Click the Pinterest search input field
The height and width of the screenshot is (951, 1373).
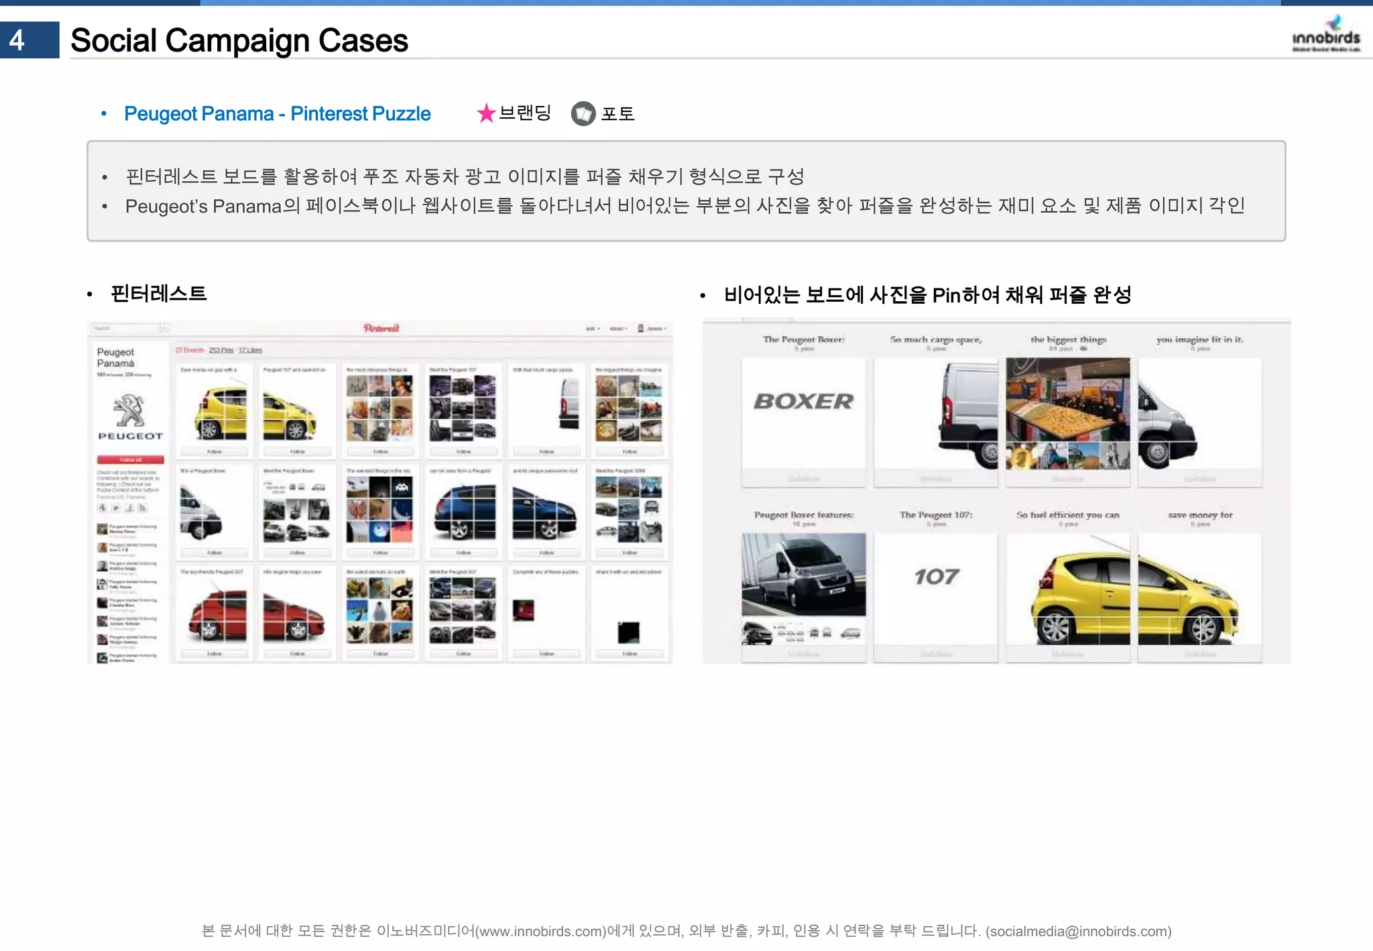tap(125, 328)
